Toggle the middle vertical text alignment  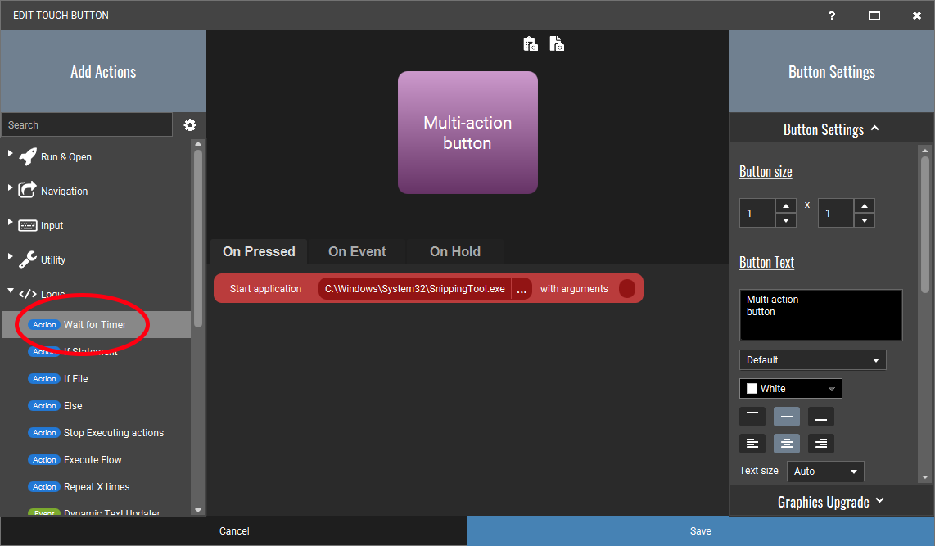click(x=786, y=416)
